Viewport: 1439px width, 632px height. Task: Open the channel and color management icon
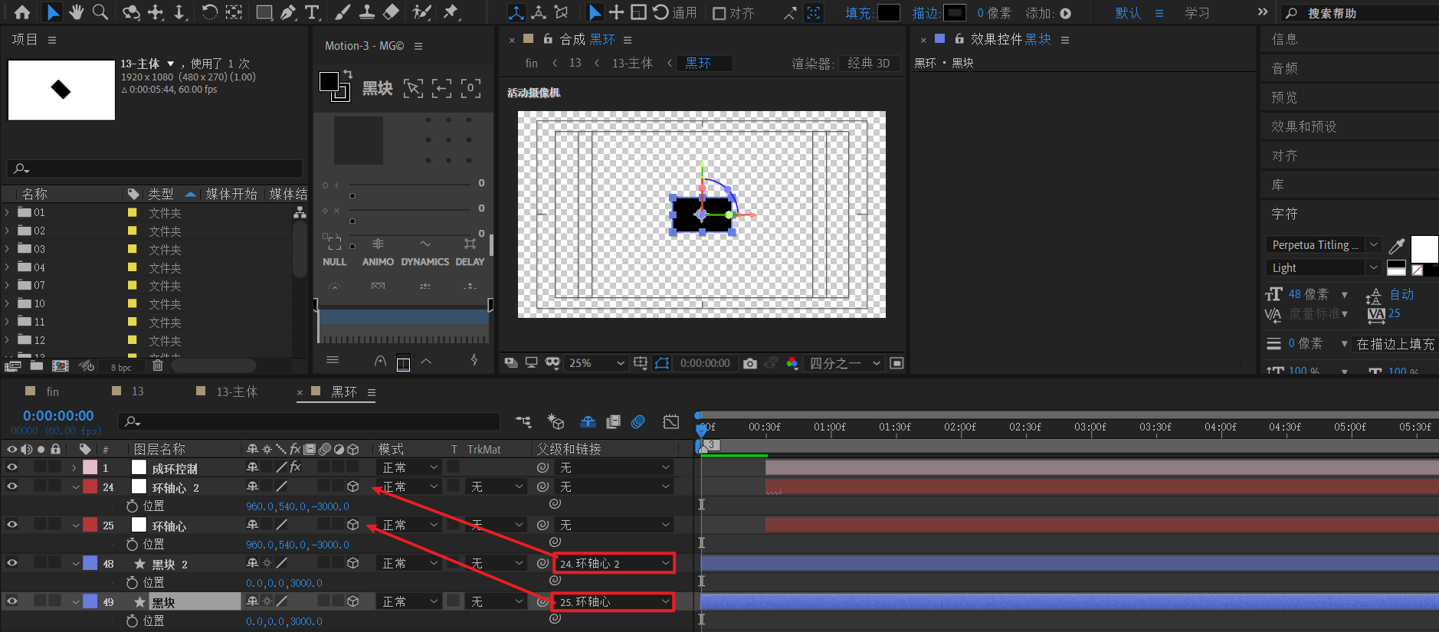click(x=792, y=363)
